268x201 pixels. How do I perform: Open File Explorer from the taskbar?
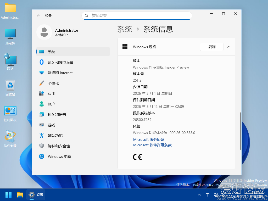(20, 195)
